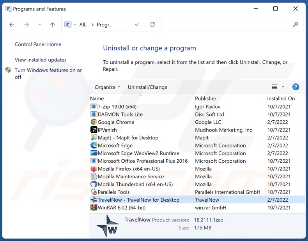Open the recent locations dropdown chevron
The width and height of the screenshot is (308, 241).
coord(39,25)
